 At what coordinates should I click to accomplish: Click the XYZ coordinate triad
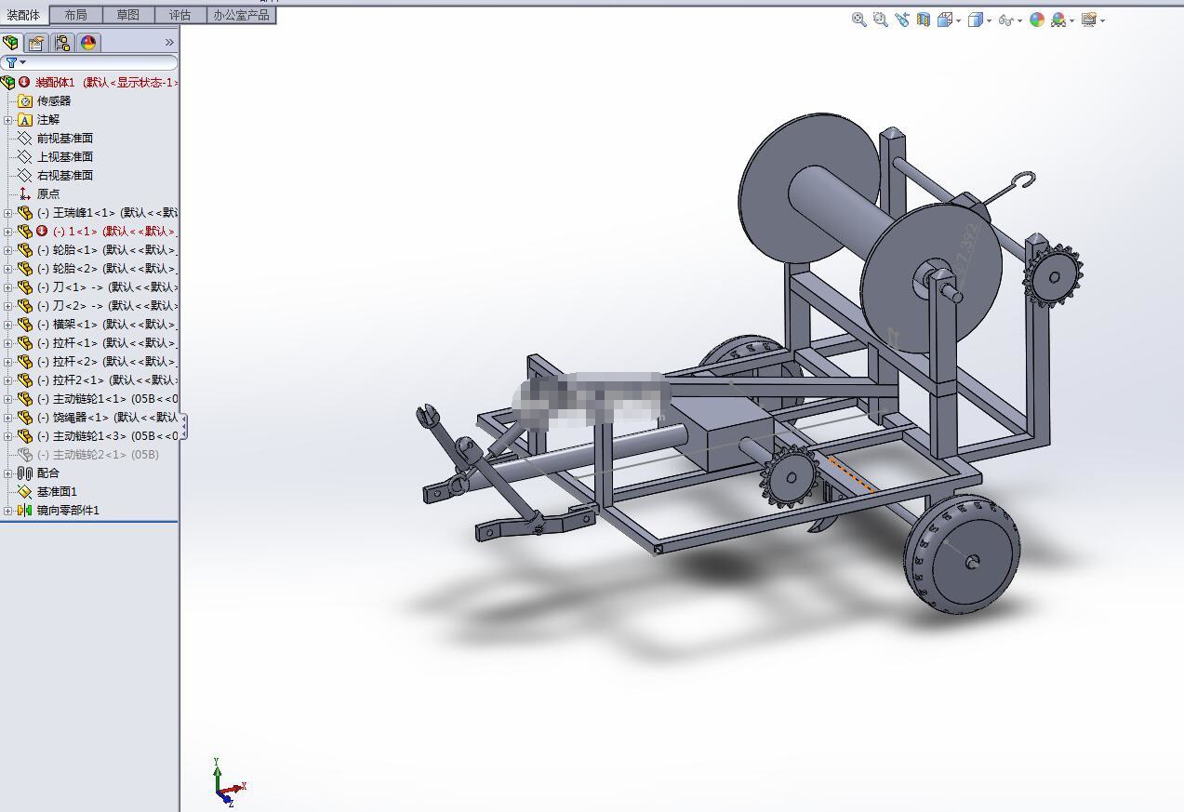click(228, 782)
